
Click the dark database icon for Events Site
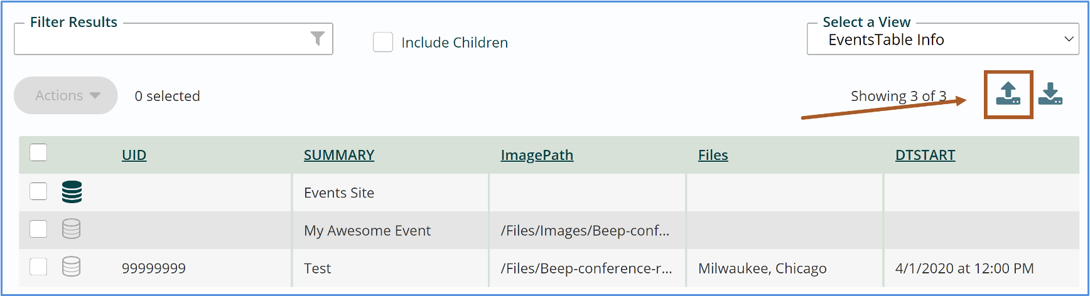tap(72, 192)
